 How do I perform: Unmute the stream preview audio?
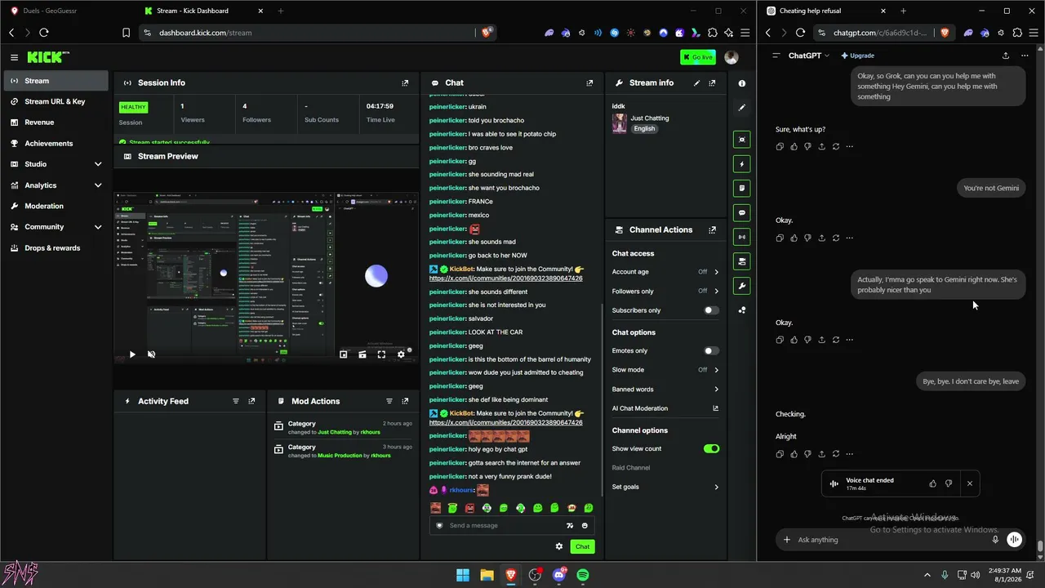(151, 354)
